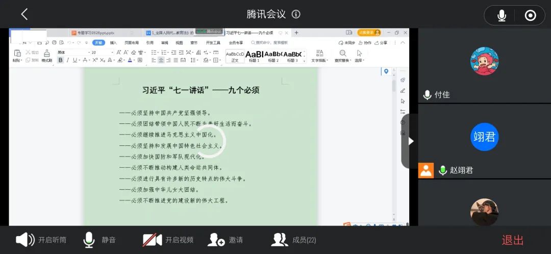Screen dimensions: 551x254
Task: Switch to the 插入 ribbon tab
Action: [x=113, y=43]
